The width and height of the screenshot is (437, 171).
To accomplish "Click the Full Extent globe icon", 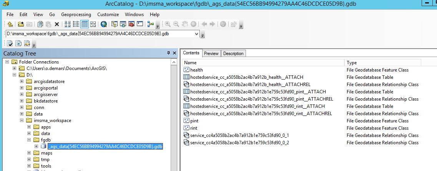I will [193, 24].
